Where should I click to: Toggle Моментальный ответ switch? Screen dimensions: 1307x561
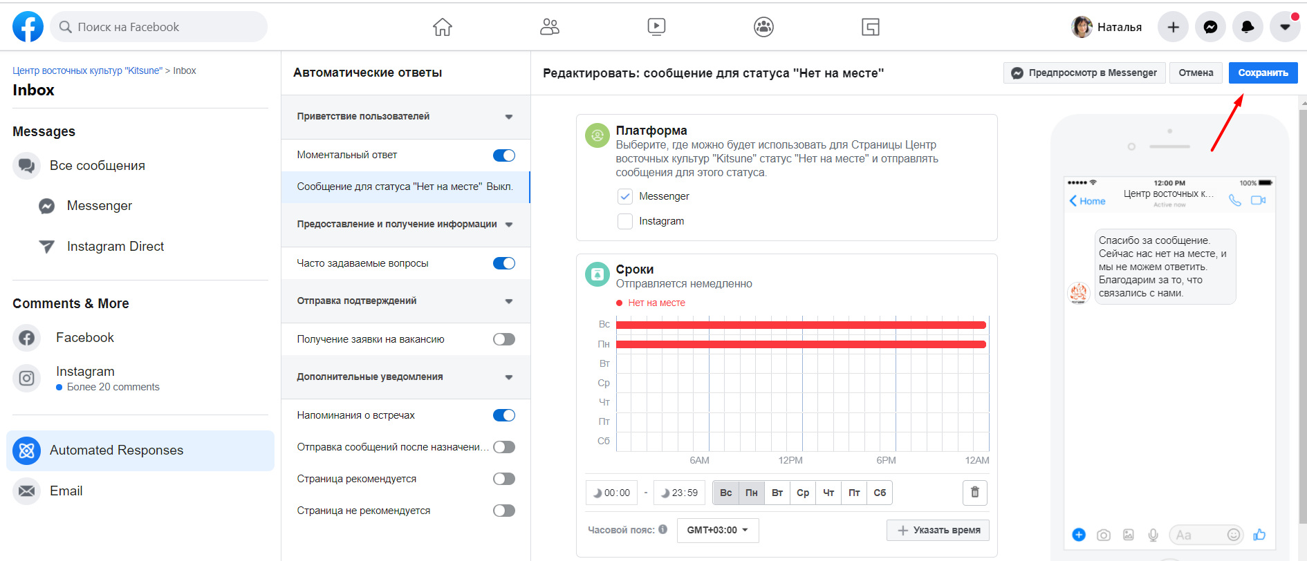[504, 155]
